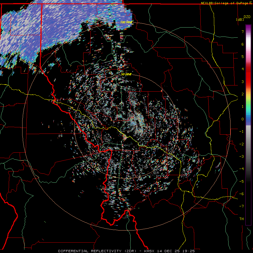Click the -4 value on the ZDR scale

pos(241,169)
